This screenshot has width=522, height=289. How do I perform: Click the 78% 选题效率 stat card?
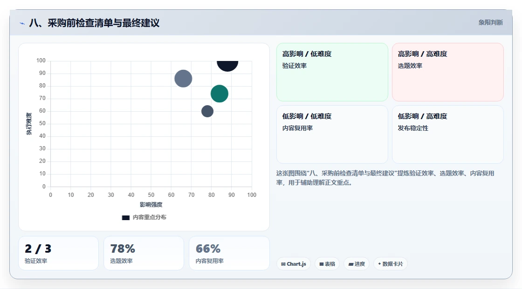click(144, 253)
